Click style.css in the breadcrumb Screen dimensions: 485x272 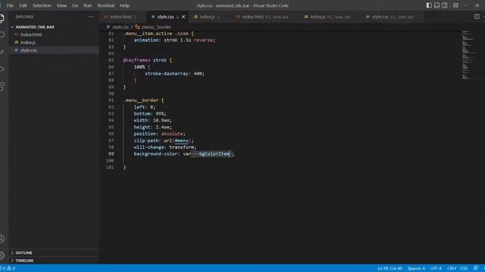(120, 27)
